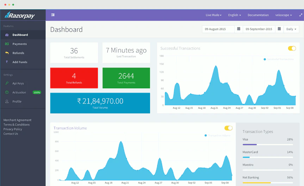This screenshot has width=304, height=186.
Task: Click the Visa percentage progress bar
Action: [268, 145]
